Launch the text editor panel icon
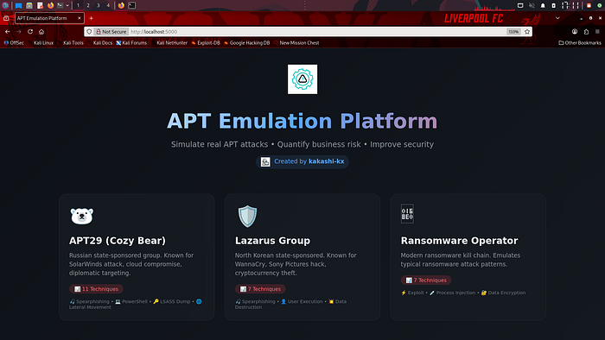The width and height of the screenshot is (605, 340). pos(40,5)
